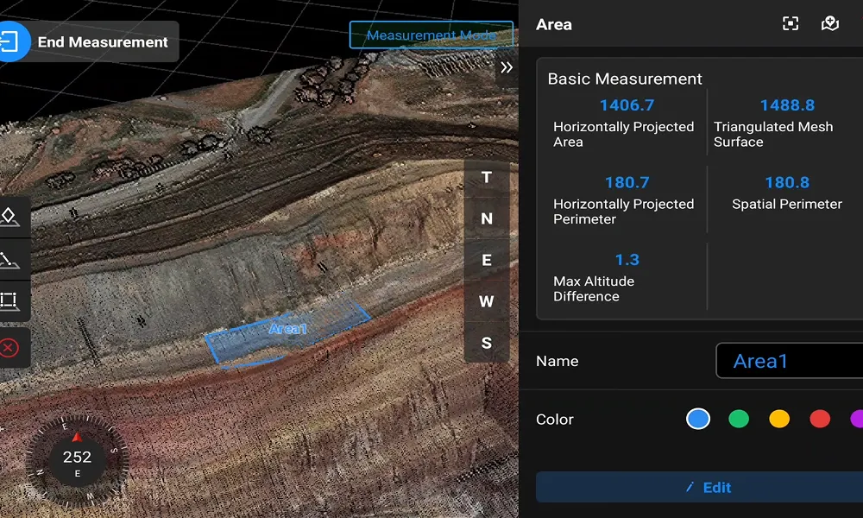The image size is (863, 518).
Task: Click the End Measurement exit icon
Action: point(13,41)
